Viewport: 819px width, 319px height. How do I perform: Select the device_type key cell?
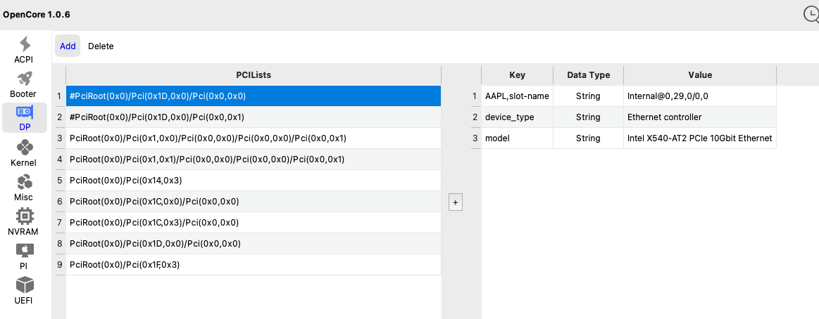pyautogui.click(x=516, y=117)
